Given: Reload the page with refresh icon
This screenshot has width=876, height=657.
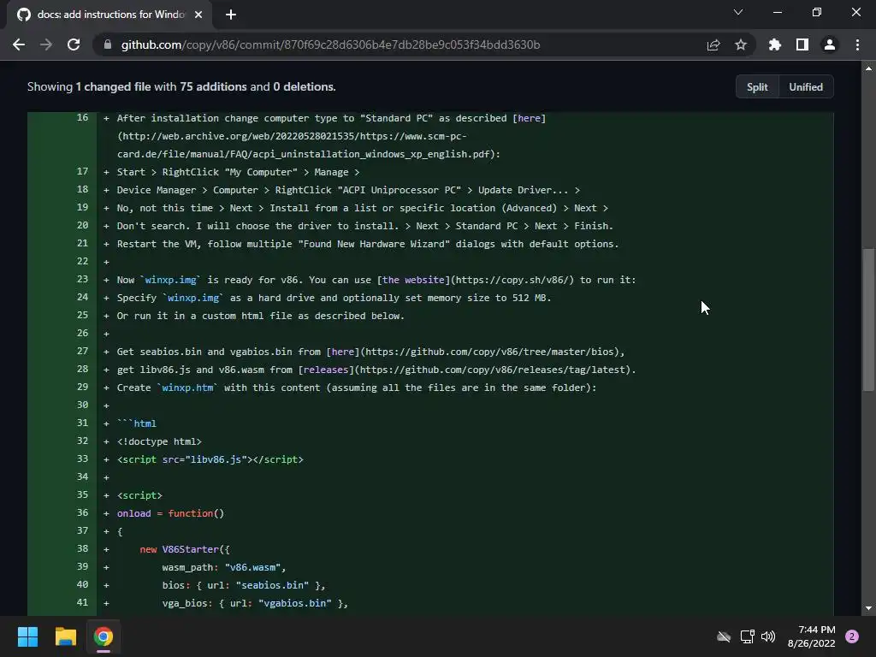Looking at the screenshot, I should 74,44.
